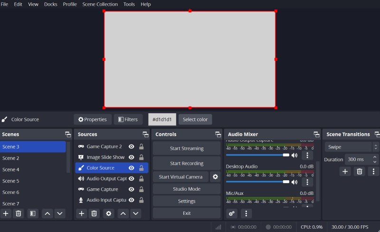Open the Scene Collection menu

100,4
